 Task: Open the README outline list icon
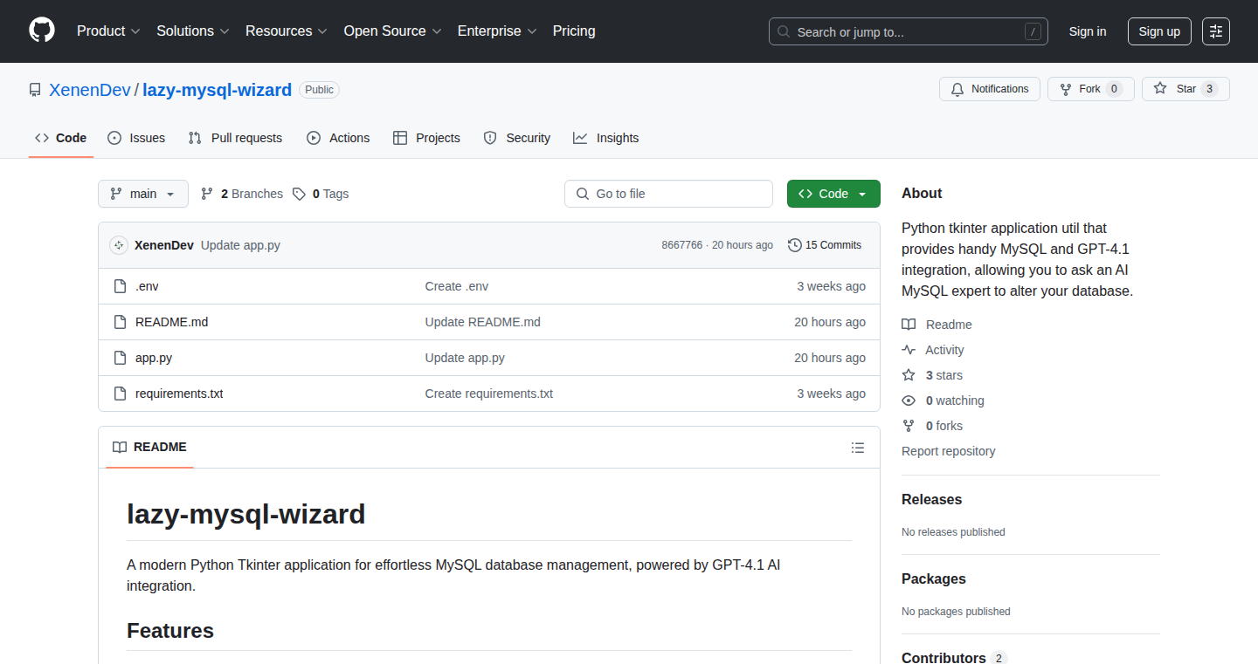[858, 448]
